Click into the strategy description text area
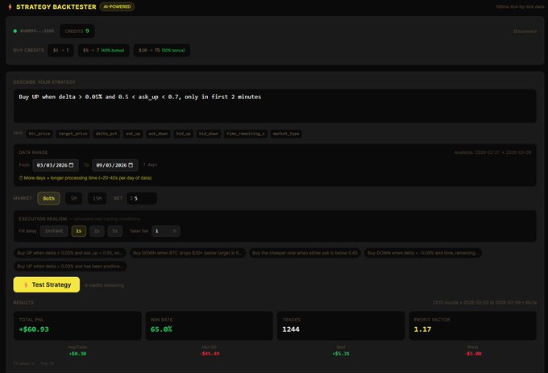Screen dimensions: 548x373 (x=274, y=106)
